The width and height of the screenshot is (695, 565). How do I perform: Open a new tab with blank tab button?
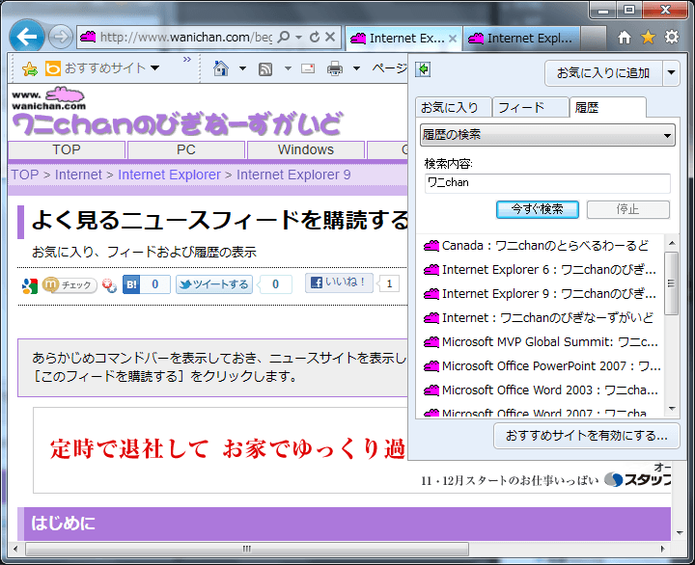[x=593, y=39]
